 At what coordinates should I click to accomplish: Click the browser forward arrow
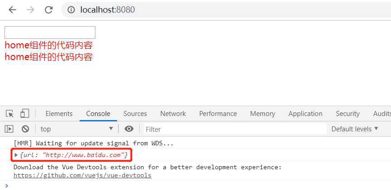click(30, 10)
